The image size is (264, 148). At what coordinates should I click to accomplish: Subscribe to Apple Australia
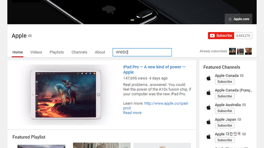point(225,111)
